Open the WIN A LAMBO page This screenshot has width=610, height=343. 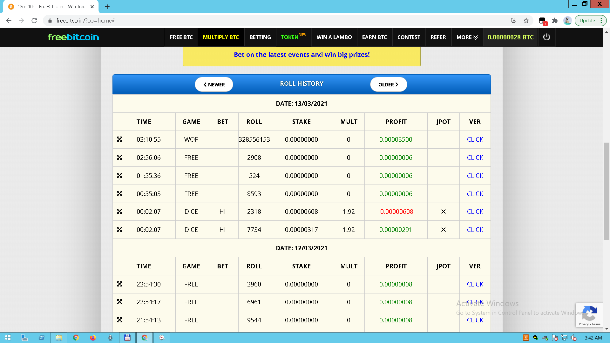pos(334,37)
